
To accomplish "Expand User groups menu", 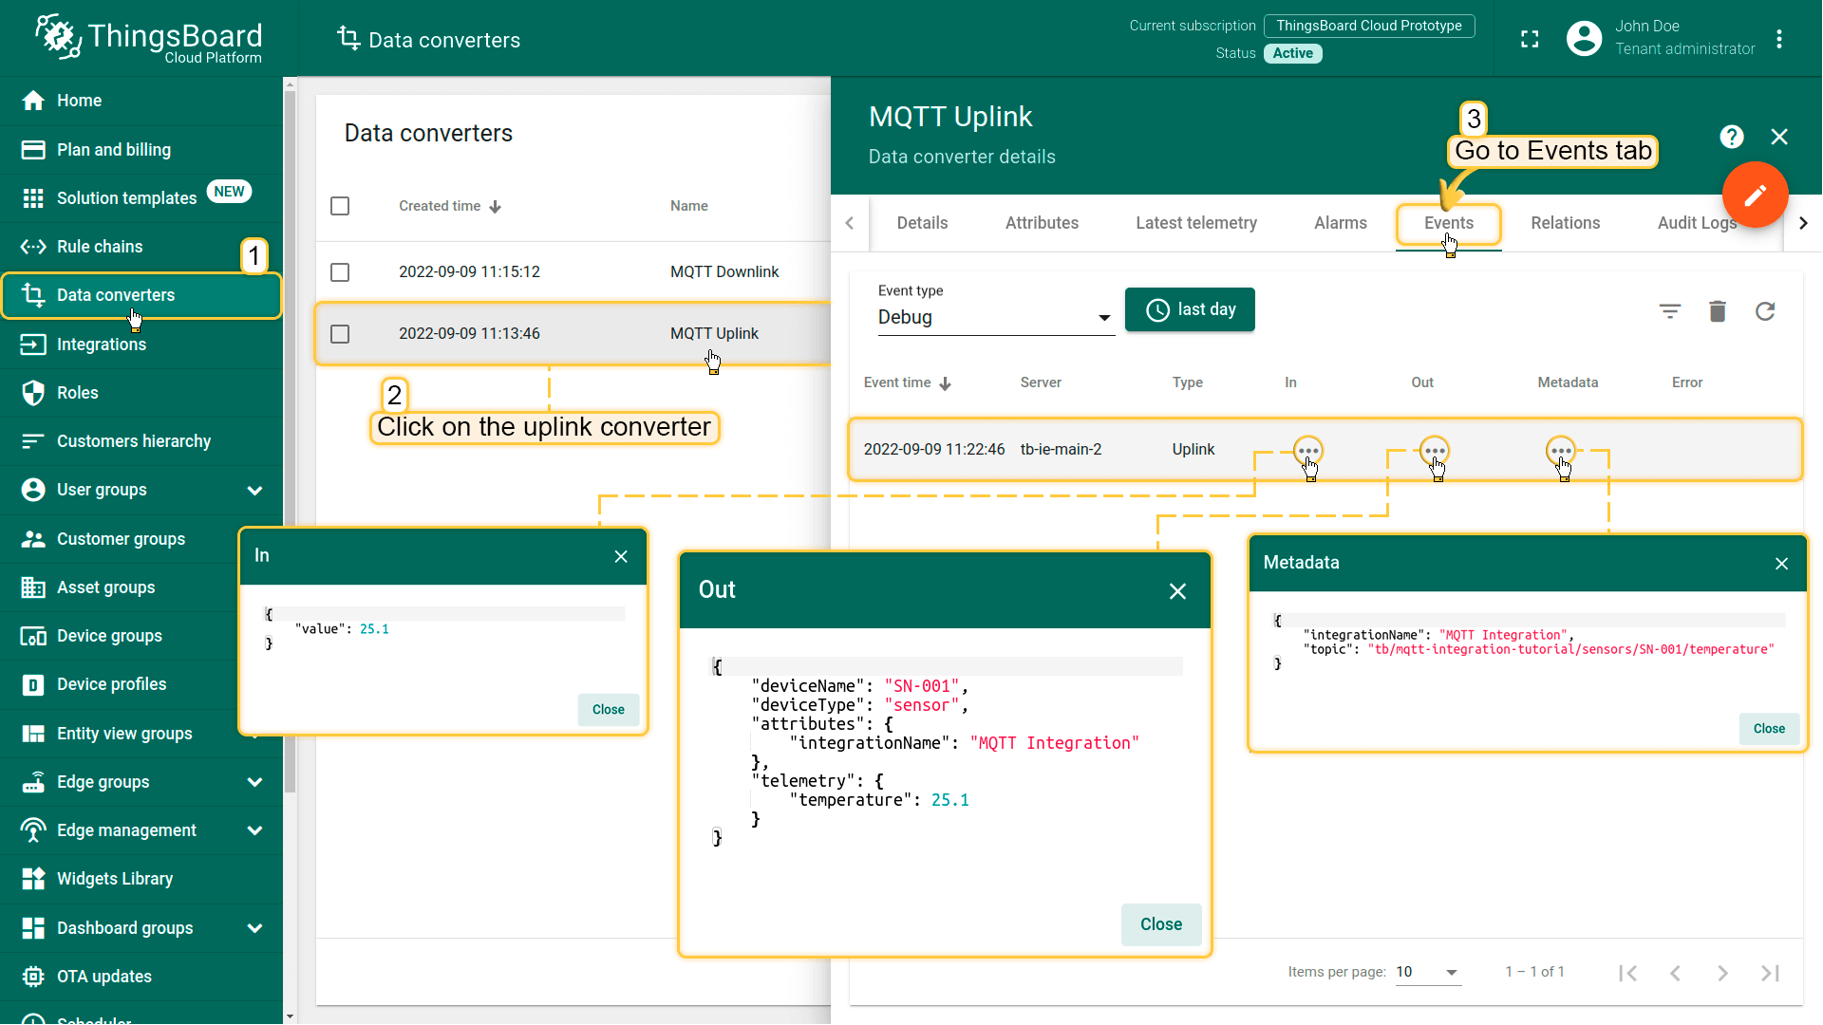I will pyautogui.click(x=254, y=491).
